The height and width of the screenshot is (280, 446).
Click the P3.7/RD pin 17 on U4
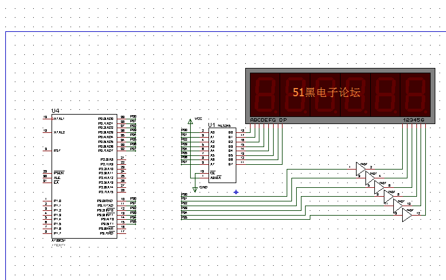coord(121,233)
